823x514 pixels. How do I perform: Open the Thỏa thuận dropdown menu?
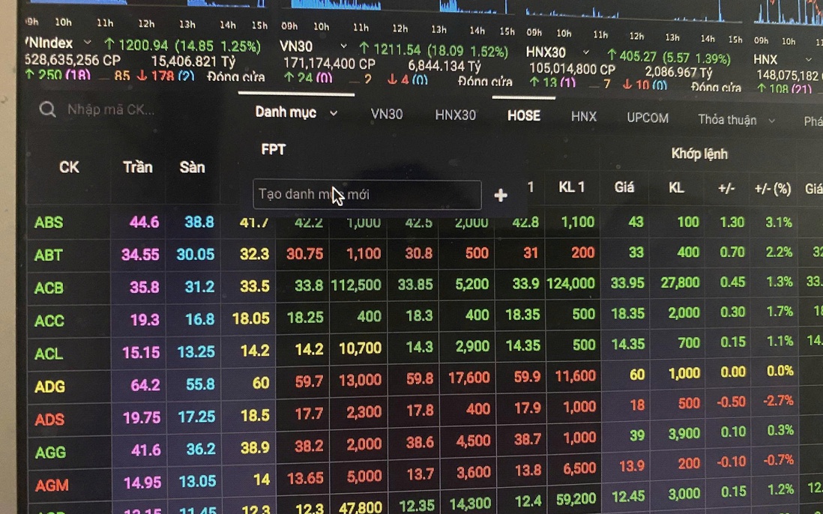[771, 120]
